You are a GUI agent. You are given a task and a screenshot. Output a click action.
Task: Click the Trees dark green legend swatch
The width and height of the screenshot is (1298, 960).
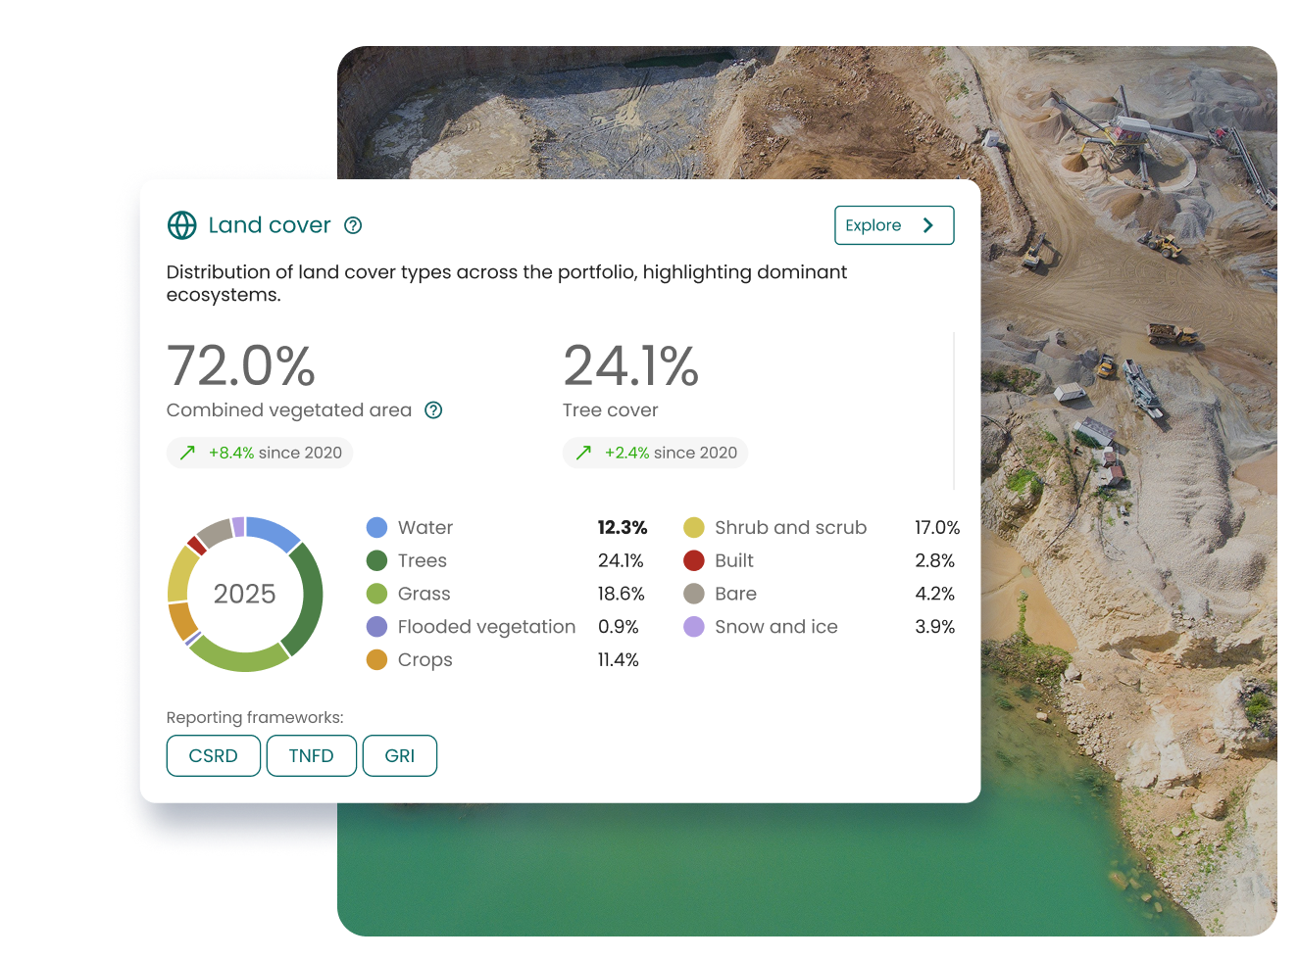click(x=376, y=560)
